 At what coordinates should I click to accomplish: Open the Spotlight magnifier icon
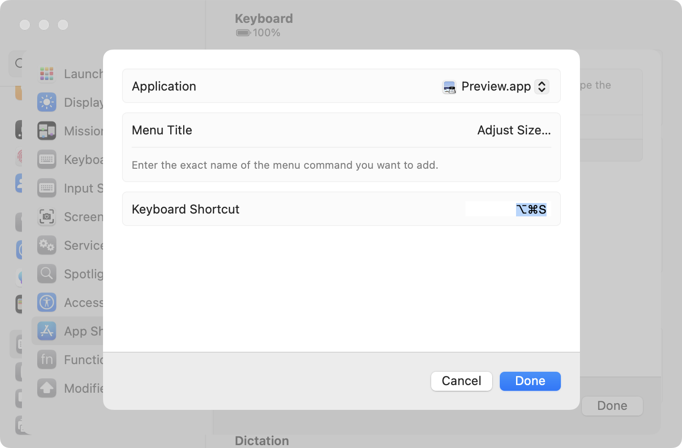47,274
